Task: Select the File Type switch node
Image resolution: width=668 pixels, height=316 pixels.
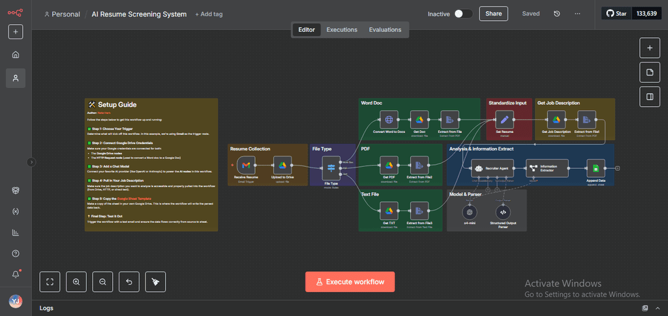Action: (x=331, y=168)
